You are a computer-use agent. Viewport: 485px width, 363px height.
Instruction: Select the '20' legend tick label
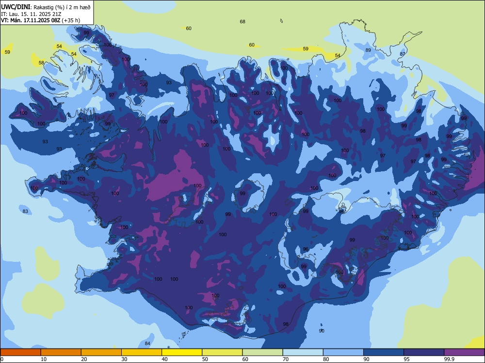84,359
